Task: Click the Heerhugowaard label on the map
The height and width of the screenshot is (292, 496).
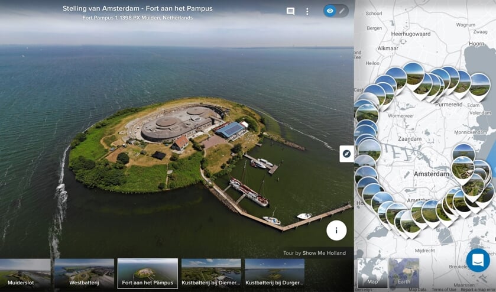Action: 411,34
